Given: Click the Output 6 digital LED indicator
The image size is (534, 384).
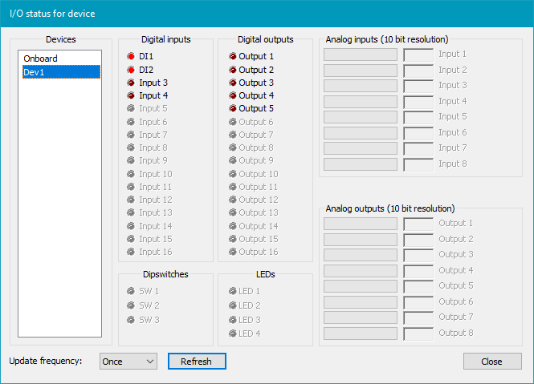Looking at the screenshot, I should [x=233, y=122].
